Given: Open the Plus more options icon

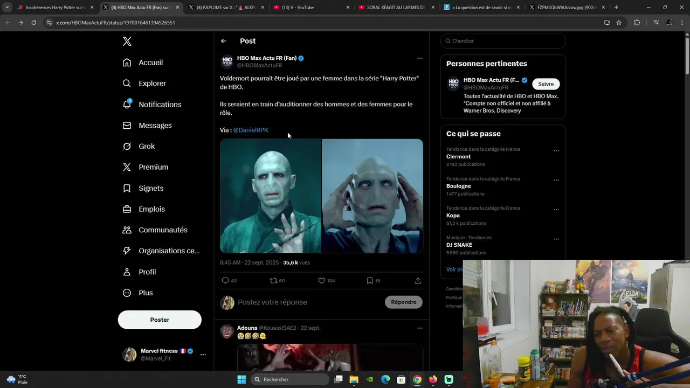Looking at the screenshot, I should [x=127, y=293].
